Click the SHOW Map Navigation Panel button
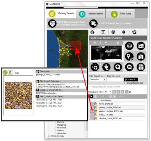The image size is (151, 141). click(x=67, y=23)
